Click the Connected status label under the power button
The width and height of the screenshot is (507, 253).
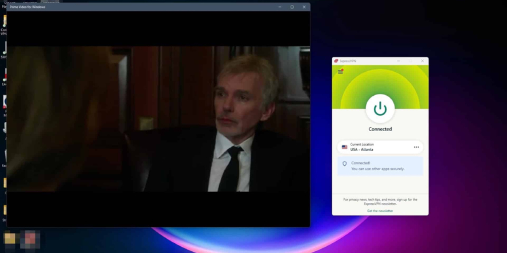coord(380,129)
